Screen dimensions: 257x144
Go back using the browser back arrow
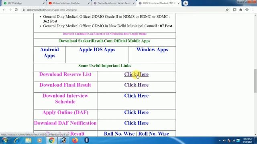click(x=4, y=10)
